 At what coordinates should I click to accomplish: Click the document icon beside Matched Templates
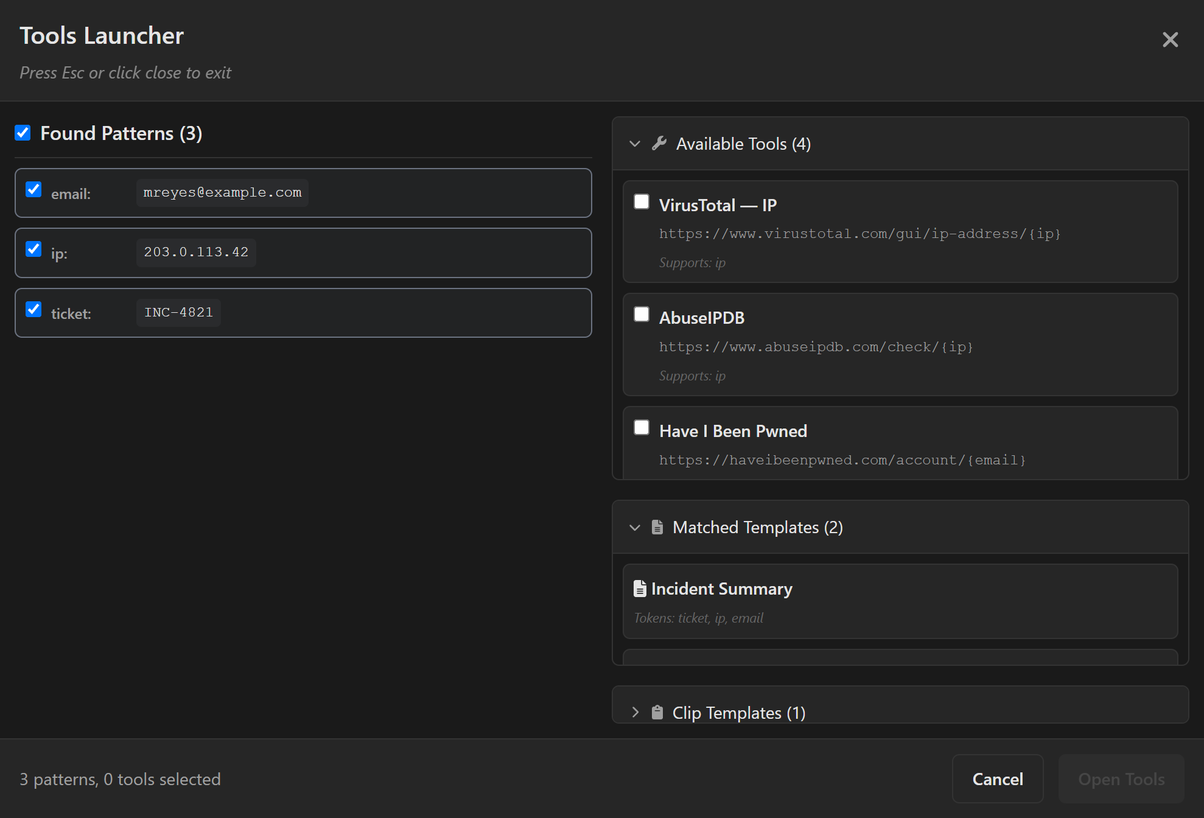(657, 527)
